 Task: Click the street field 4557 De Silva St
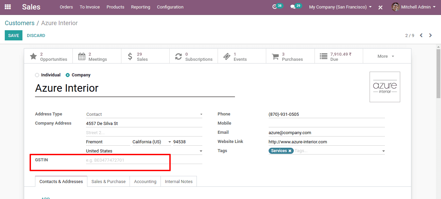144,124
